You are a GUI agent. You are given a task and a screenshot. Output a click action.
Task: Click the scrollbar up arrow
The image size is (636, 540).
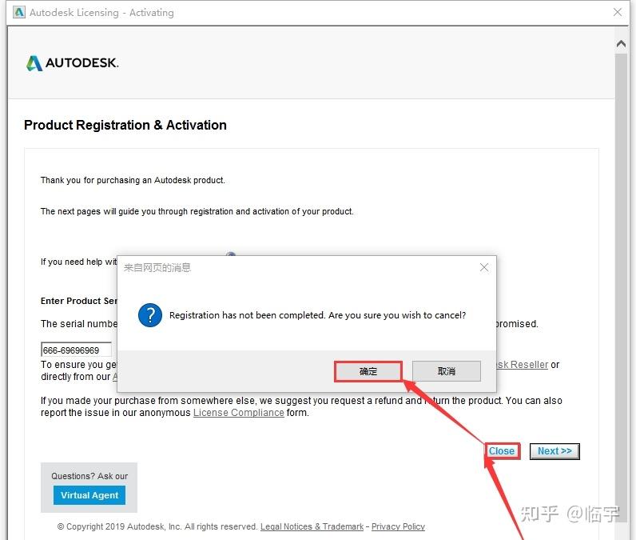tap(622, 43)
